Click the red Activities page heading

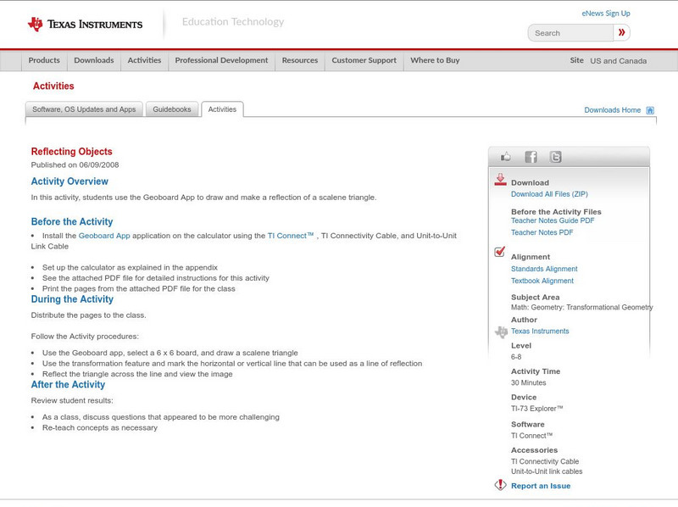(53, 86)
